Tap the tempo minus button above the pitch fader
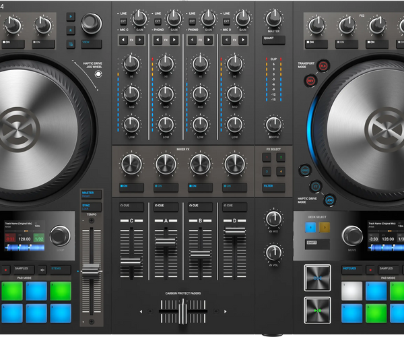Screen dimensions: 404x337 coord(91,220)
